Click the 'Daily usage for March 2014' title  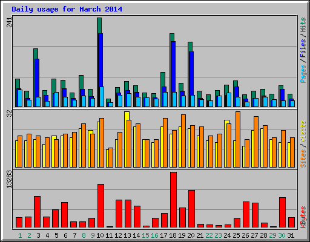click(x=67, y=9)
